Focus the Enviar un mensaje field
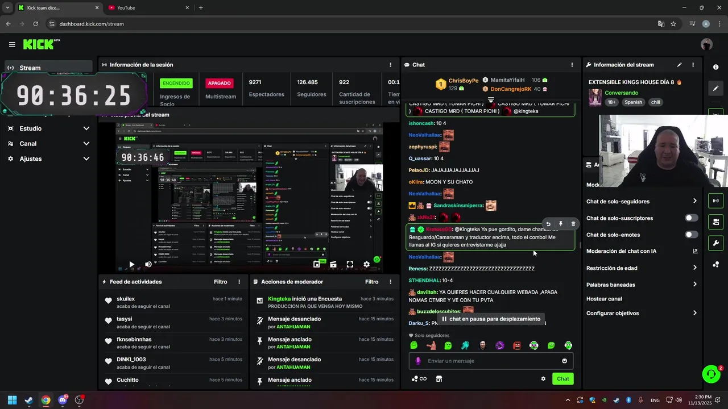Image resolution: width=728 pixels, height=409 pixels. pos(491,361)
